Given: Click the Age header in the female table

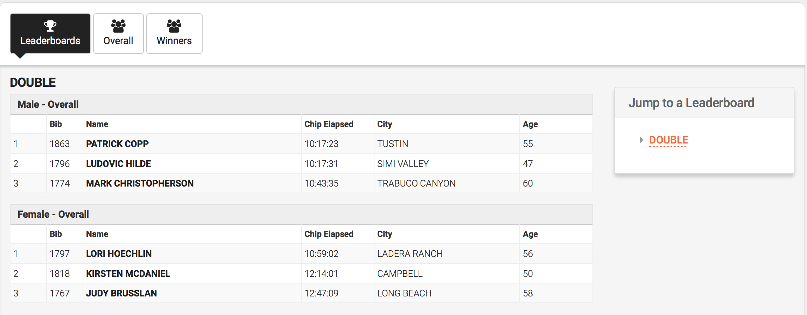Looking at the screenshot, I should pyautogui.click(x=530, y=234).
